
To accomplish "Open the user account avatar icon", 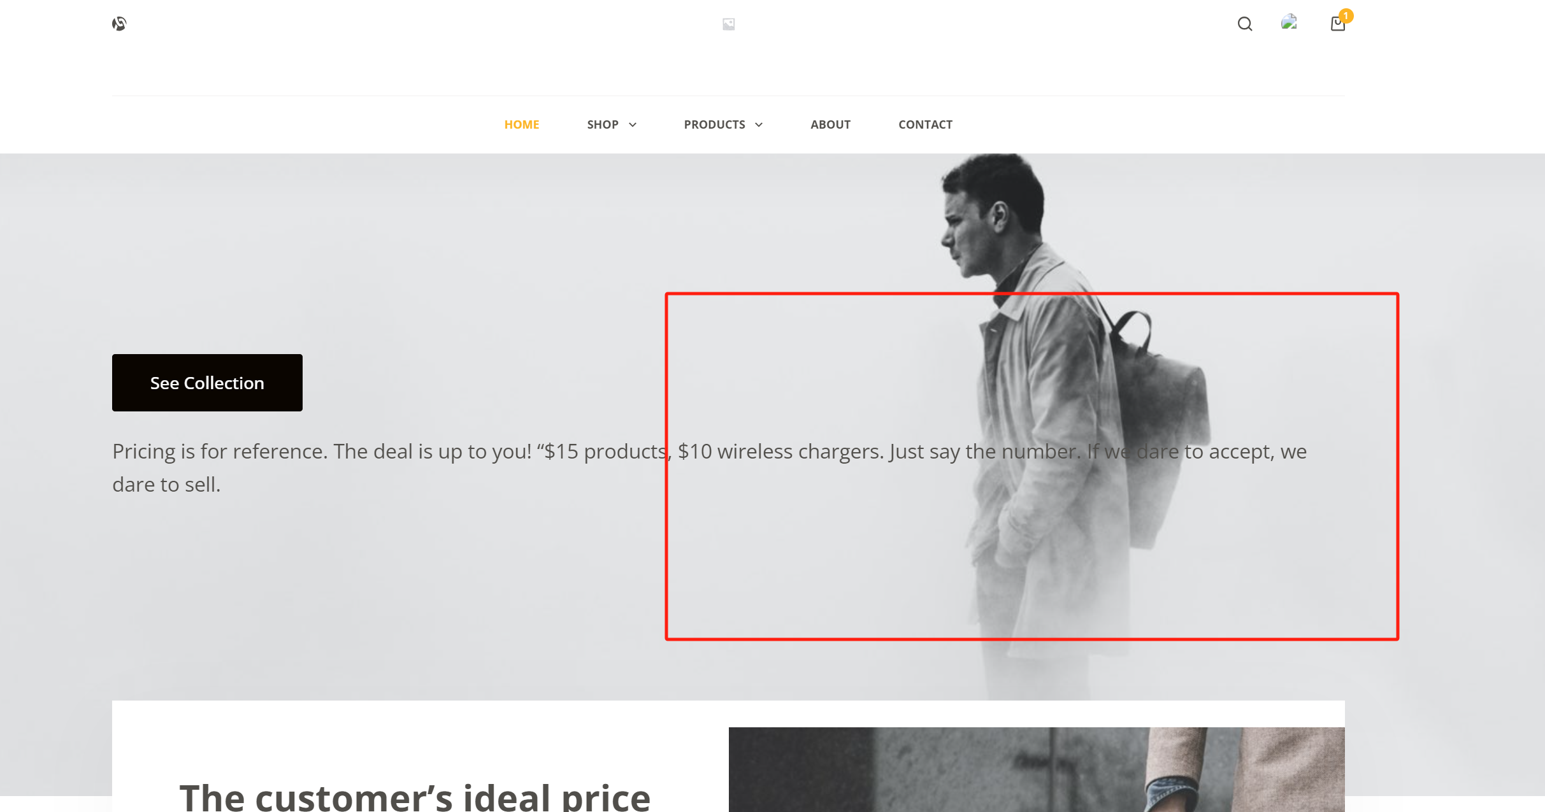I will tap(1289, 23).
